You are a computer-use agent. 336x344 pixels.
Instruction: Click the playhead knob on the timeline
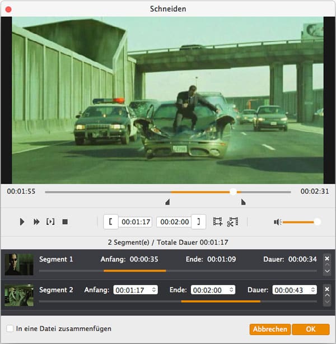233,192
